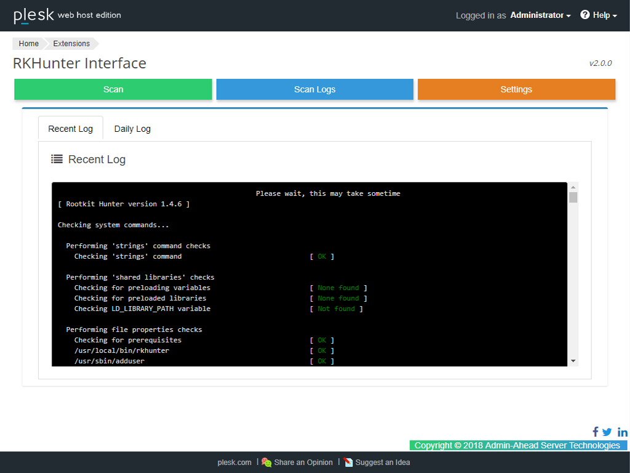Image resolution: width=630 pixels, height=473 pixels.
Task: Click the 'Checking system commands...' log line
Action: click(x=113, y=225)
